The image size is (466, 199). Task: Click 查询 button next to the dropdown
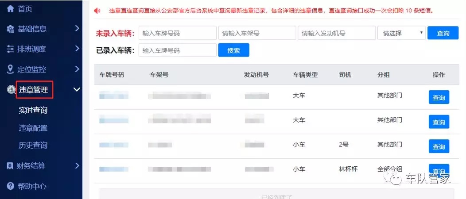click(x=443, y=33)
